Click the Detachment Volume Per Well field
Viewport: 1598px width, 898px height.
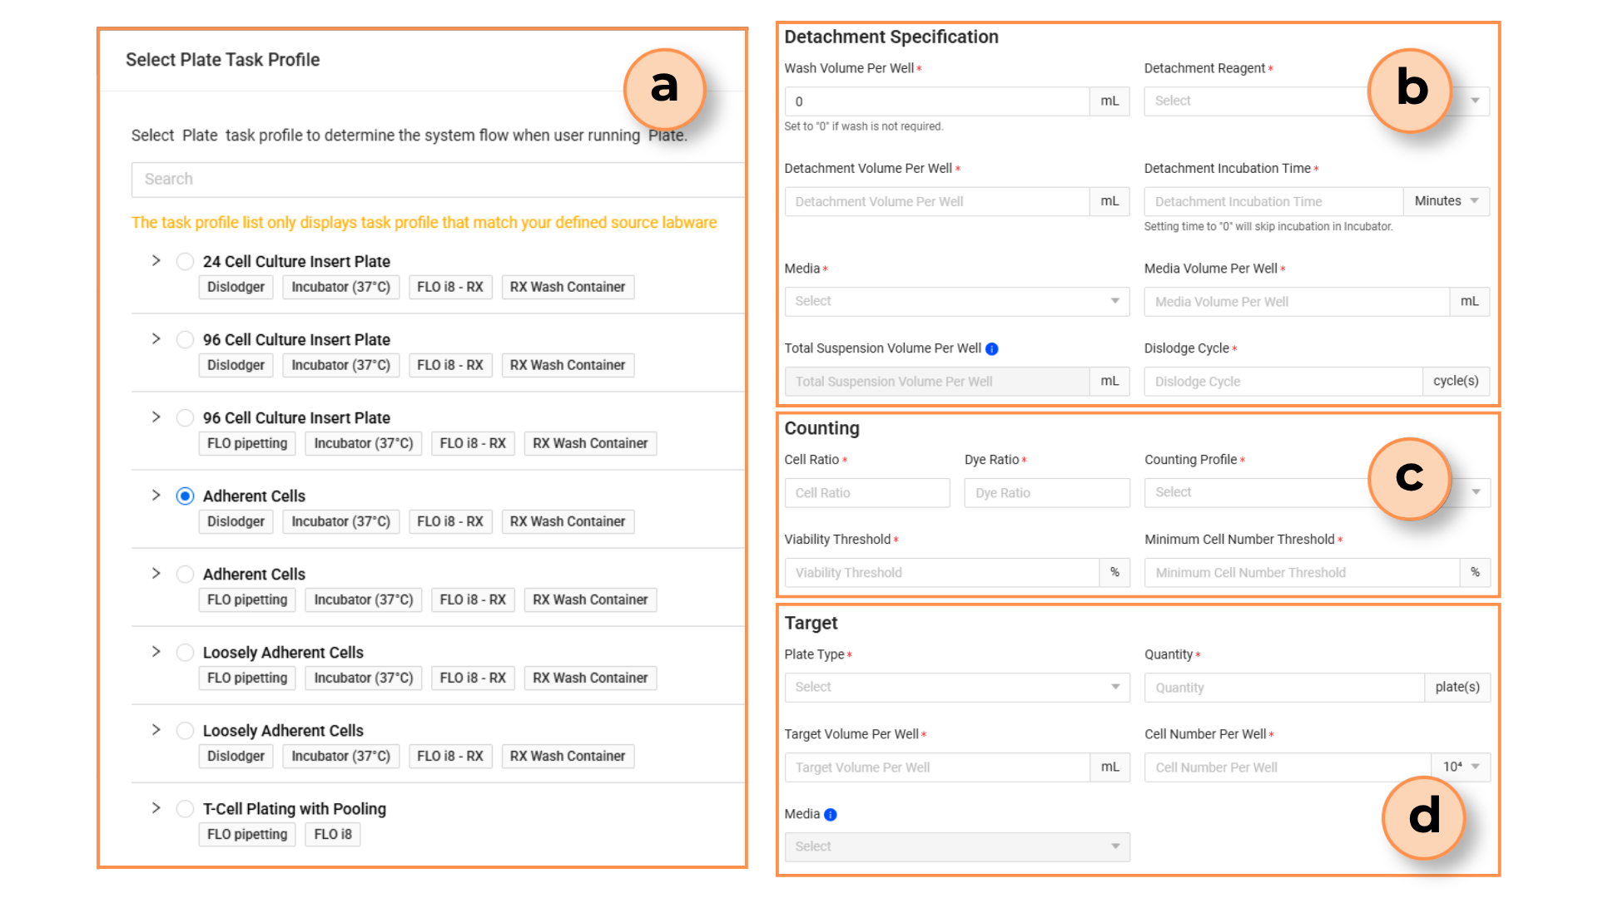937,201
